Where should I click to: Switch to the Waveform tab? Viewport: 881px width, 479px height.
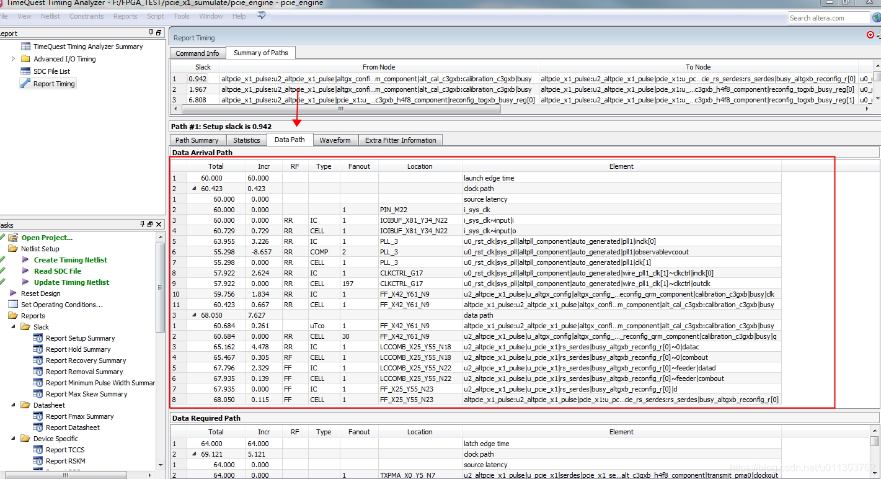point(335,140)
